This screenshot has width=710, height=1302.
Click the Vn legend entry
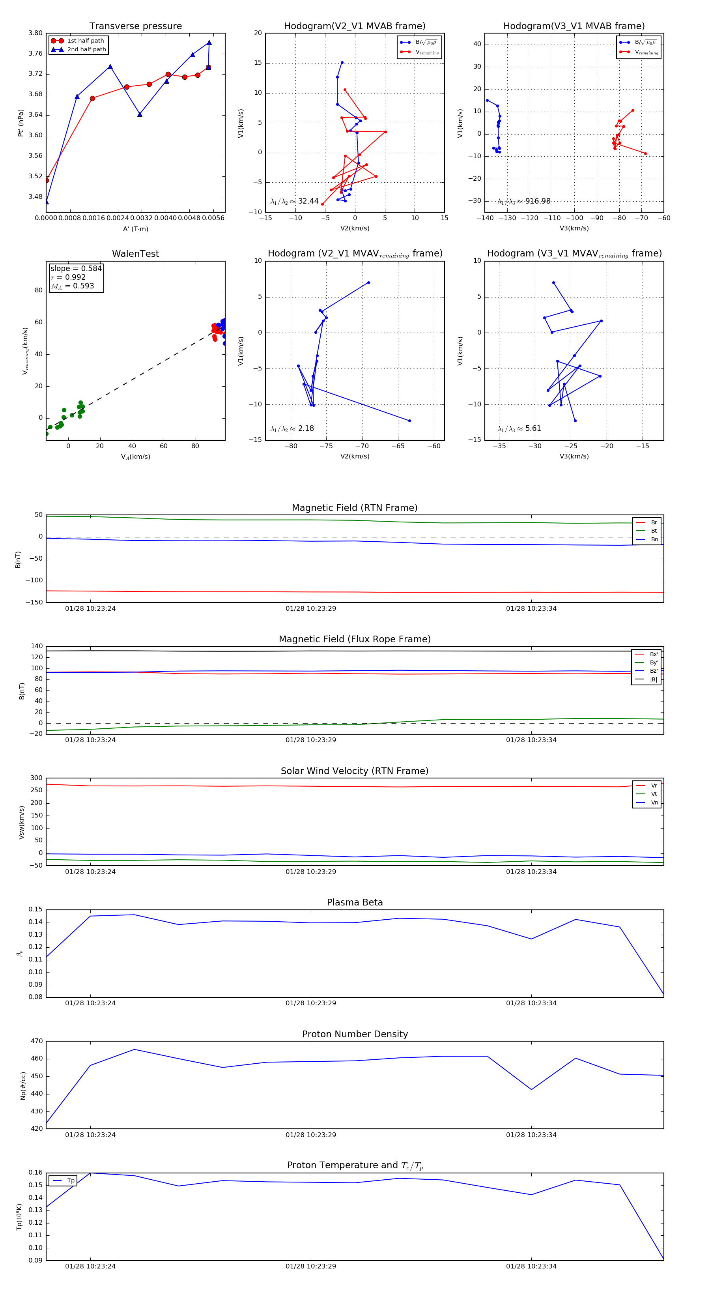(x=647, y=803)
